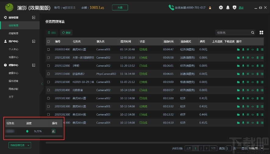270x154 pixels.
Task: Toggle preview eye icon in 1带柜 row
Action: point(253,66)
